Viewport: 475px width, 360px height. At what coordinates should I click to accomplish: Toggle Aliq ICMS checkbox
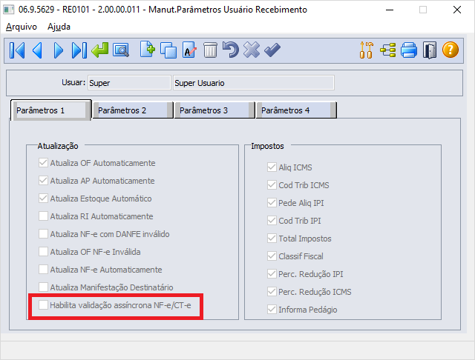coord(272,167)
